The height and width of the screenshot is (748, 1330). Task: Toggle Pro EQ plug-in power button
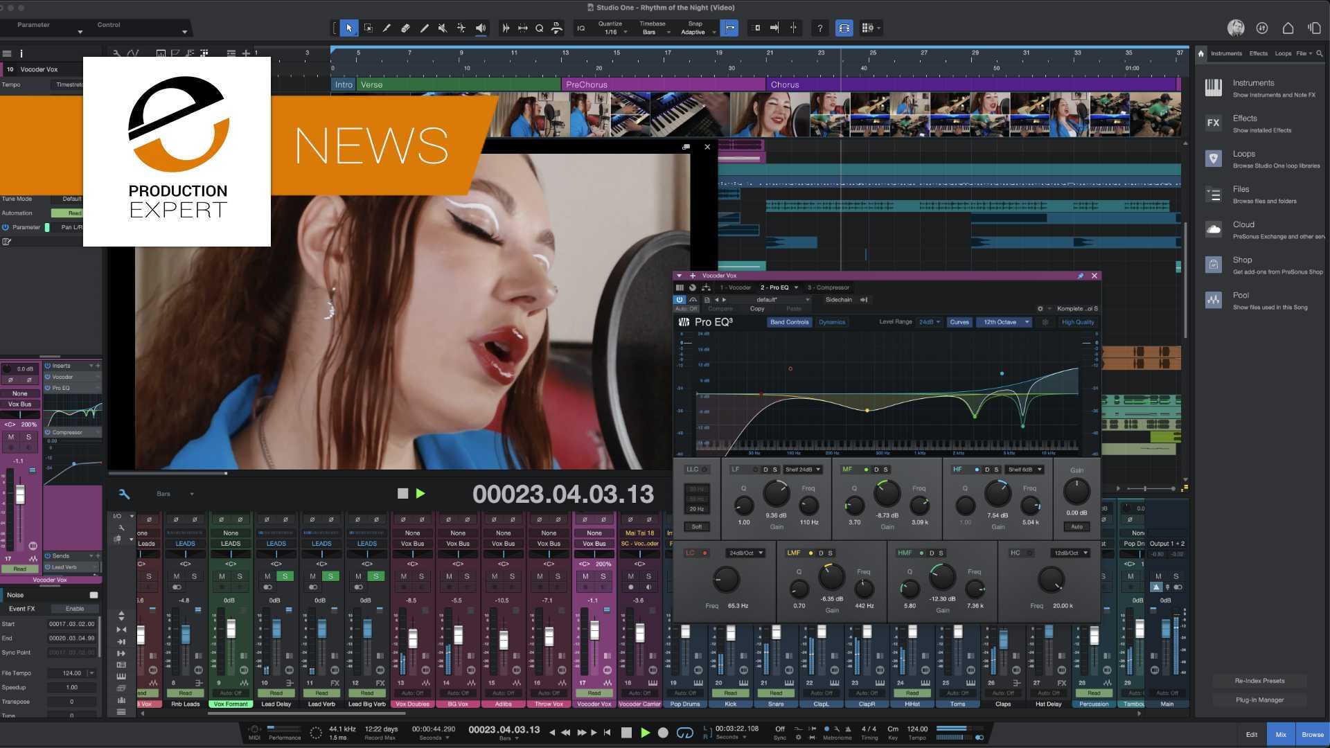tap(680, 300)
